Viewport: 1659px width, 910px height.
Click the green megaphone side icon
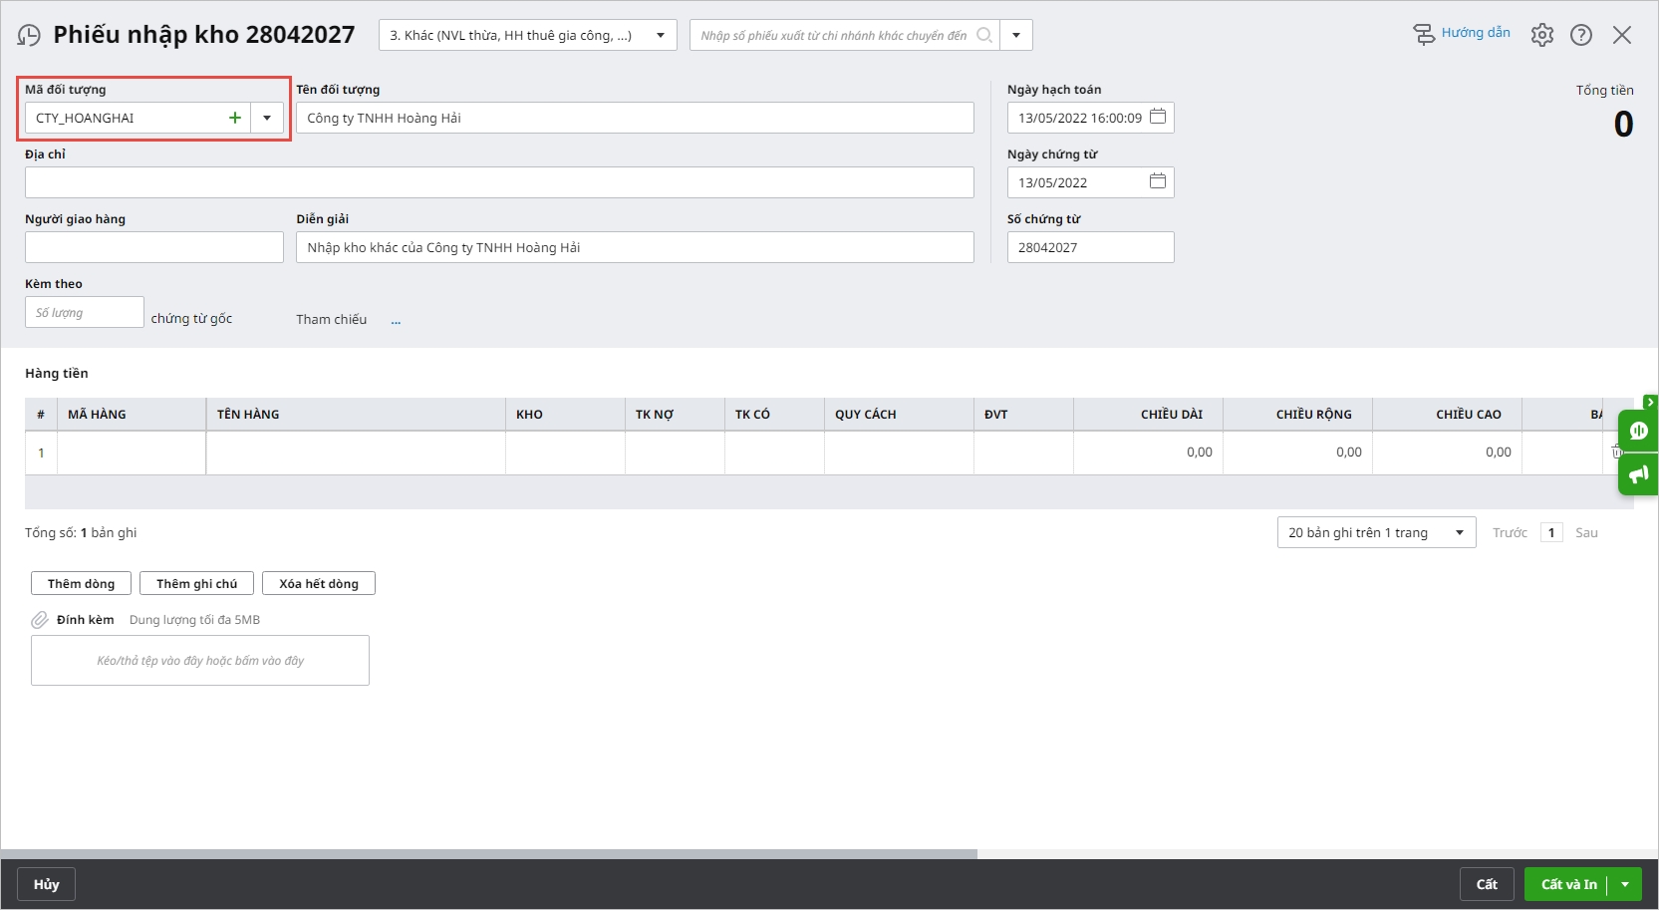[x=1638, y=475]
